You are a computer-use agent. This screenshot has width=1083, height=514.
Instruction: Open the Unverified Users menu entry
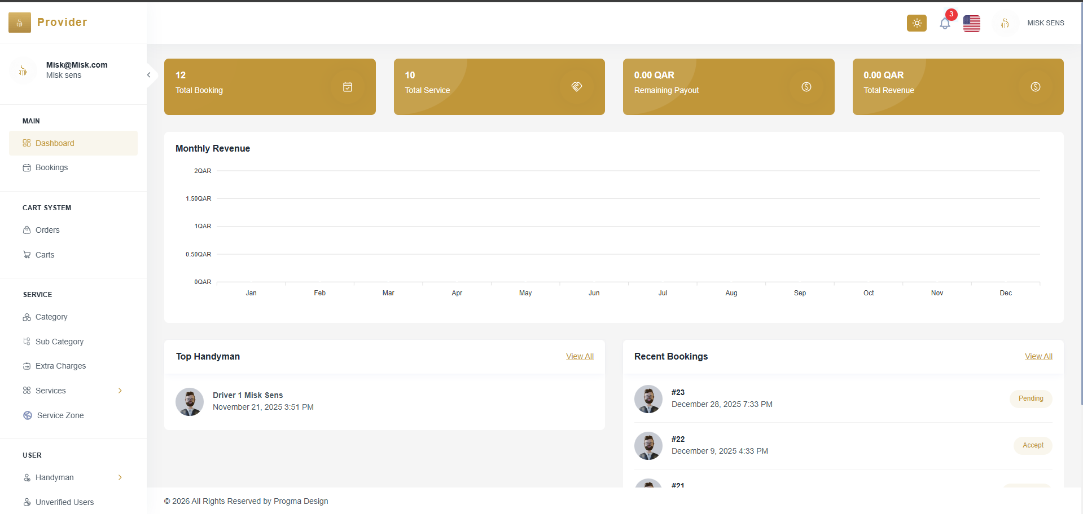tap(65, 502)
